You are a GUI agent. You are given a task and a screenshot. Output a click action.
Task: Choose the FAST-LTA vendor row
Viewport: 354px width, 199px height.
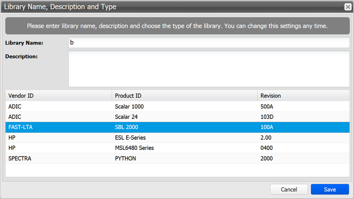point(21,127)
